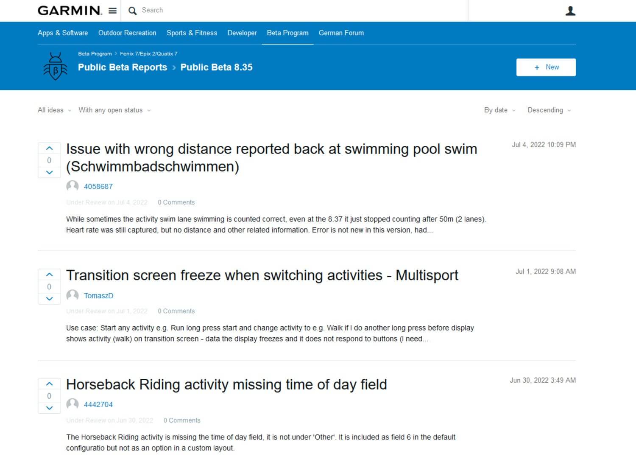The height and width of the screenshot is (465, 636).
Task: Click the New report button
Action: 546,67
